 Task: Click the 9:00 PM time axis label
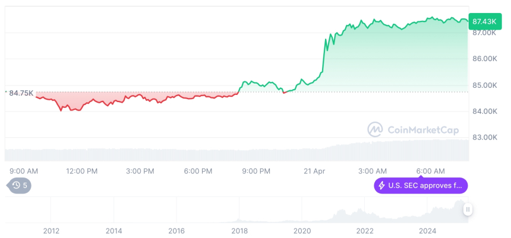point(256,171)
